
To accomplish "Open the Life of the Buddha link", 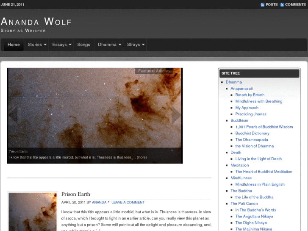I will tap(254, 197).
